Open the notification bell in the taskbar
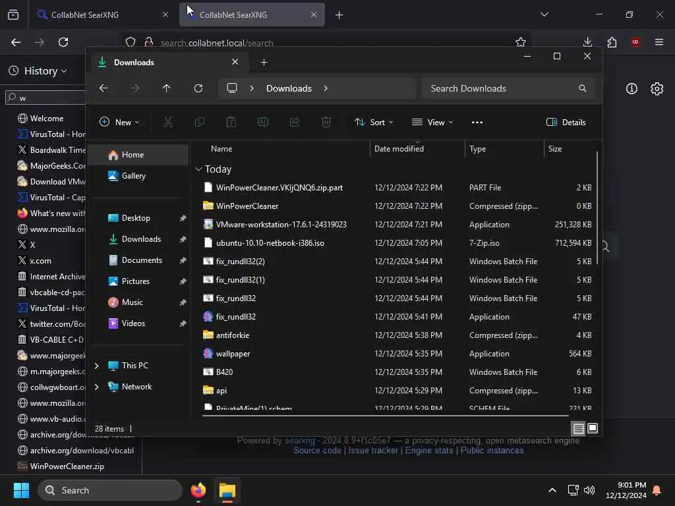This screenshot has height=506, width=675. [x=657, y=490]
